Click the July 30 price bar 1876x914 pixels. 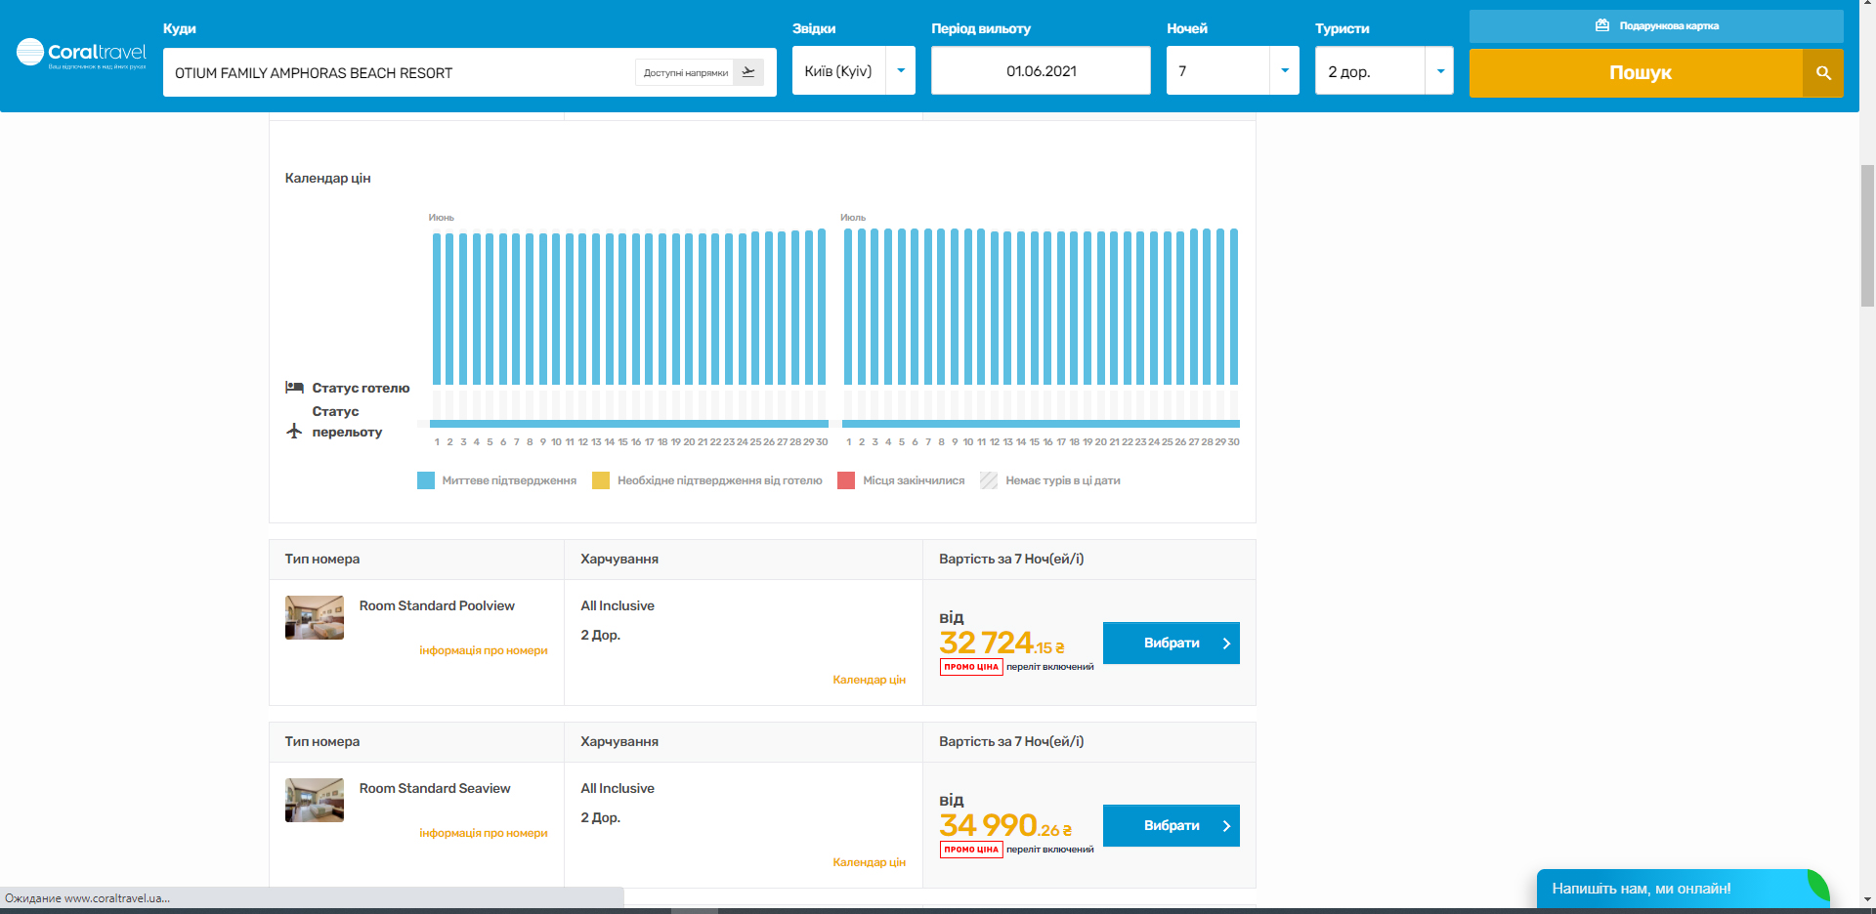1234,307
